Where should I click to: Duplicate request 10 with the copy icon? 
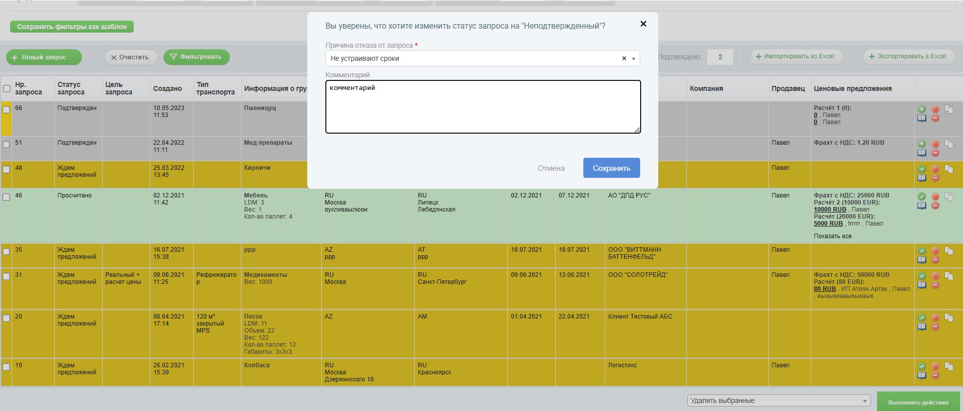pyautogui.click(x=949, y=366)
